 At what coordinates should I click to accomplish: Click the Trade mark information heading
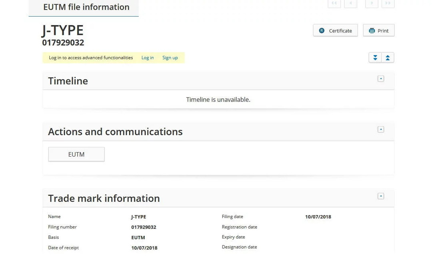tap(104, 198)
